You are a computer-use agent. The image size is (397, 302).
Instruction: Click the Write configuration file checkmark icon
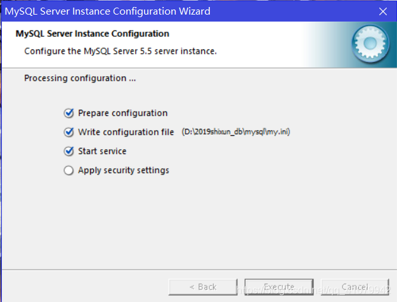(68, 132)
